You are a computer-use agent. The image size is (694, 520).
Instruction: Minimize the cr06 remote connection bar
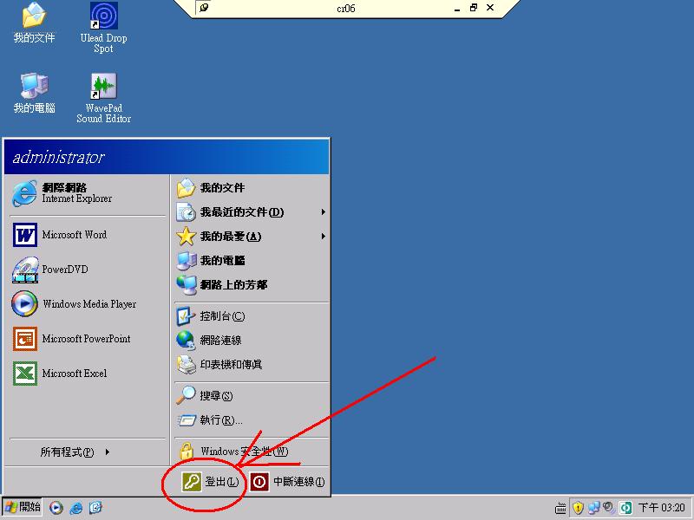click(x=457, y=8)
